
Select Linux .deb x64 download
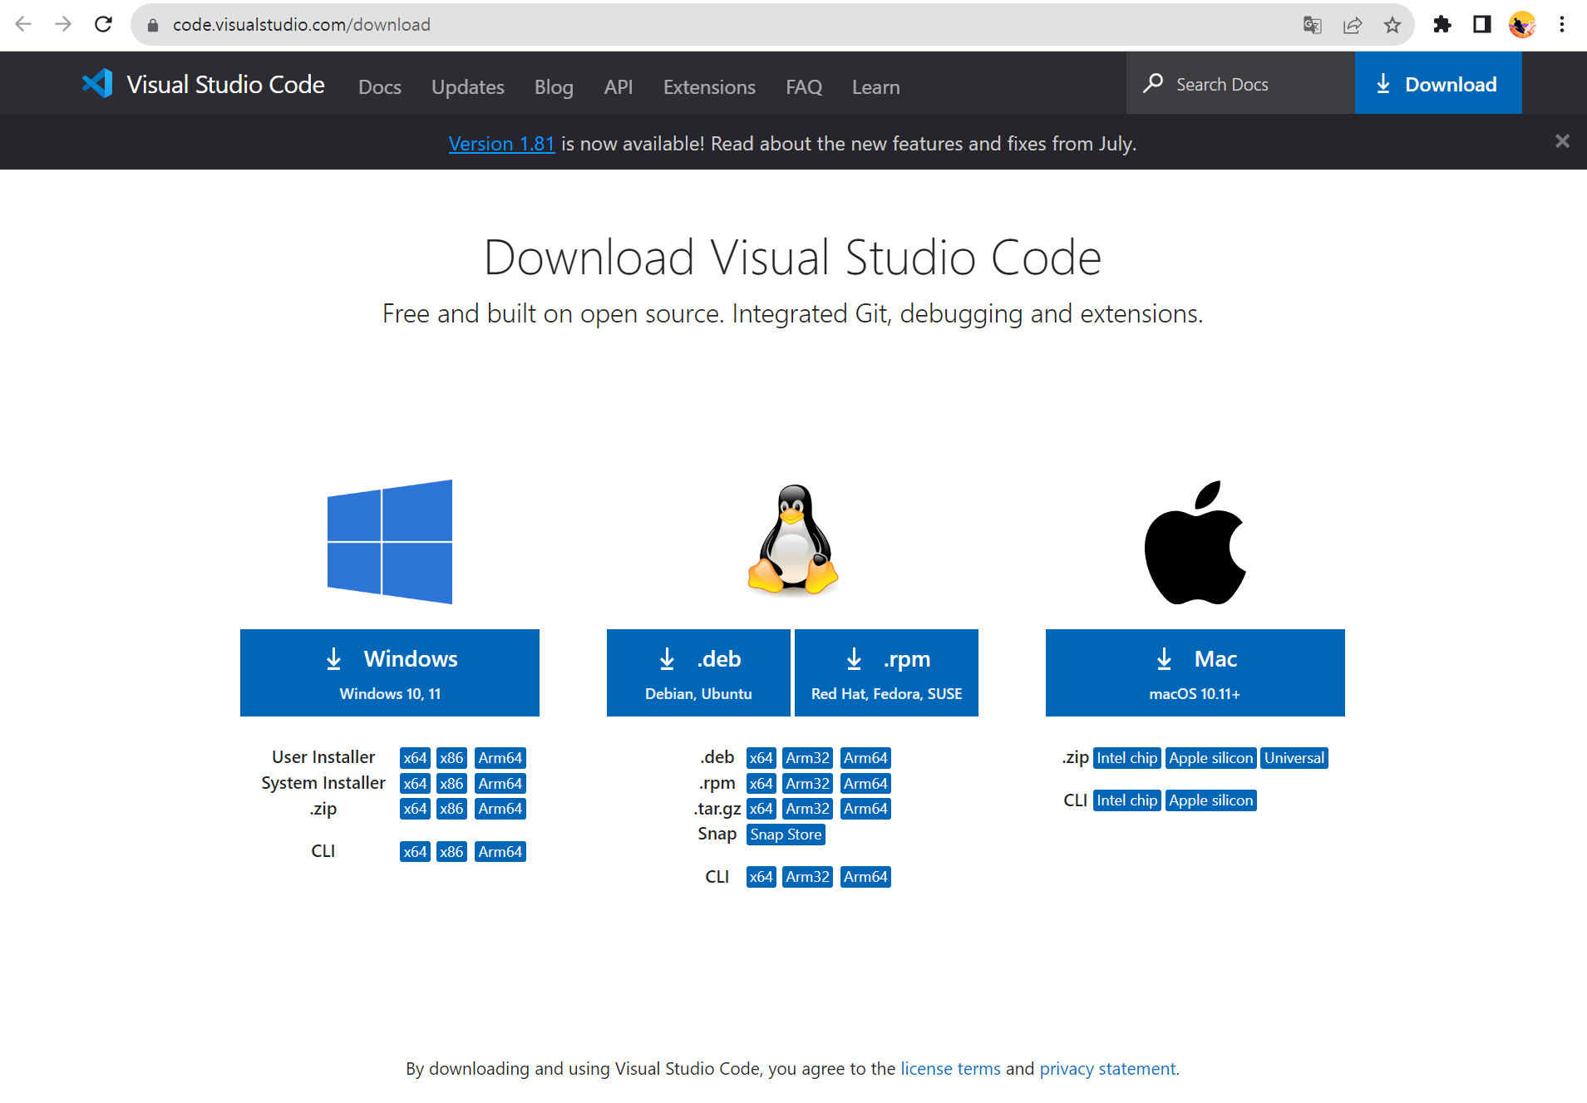click(761, 758)
